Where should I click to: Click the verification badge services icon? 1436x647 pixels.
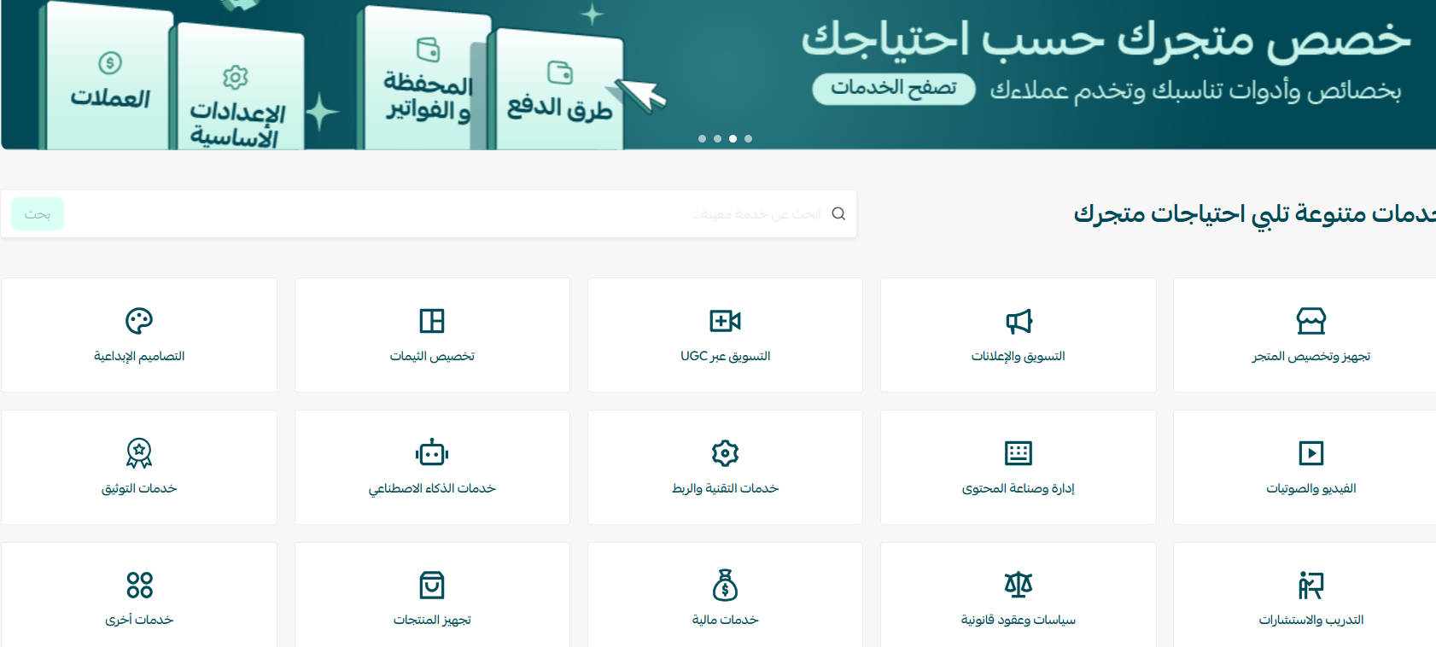[139, 453]
